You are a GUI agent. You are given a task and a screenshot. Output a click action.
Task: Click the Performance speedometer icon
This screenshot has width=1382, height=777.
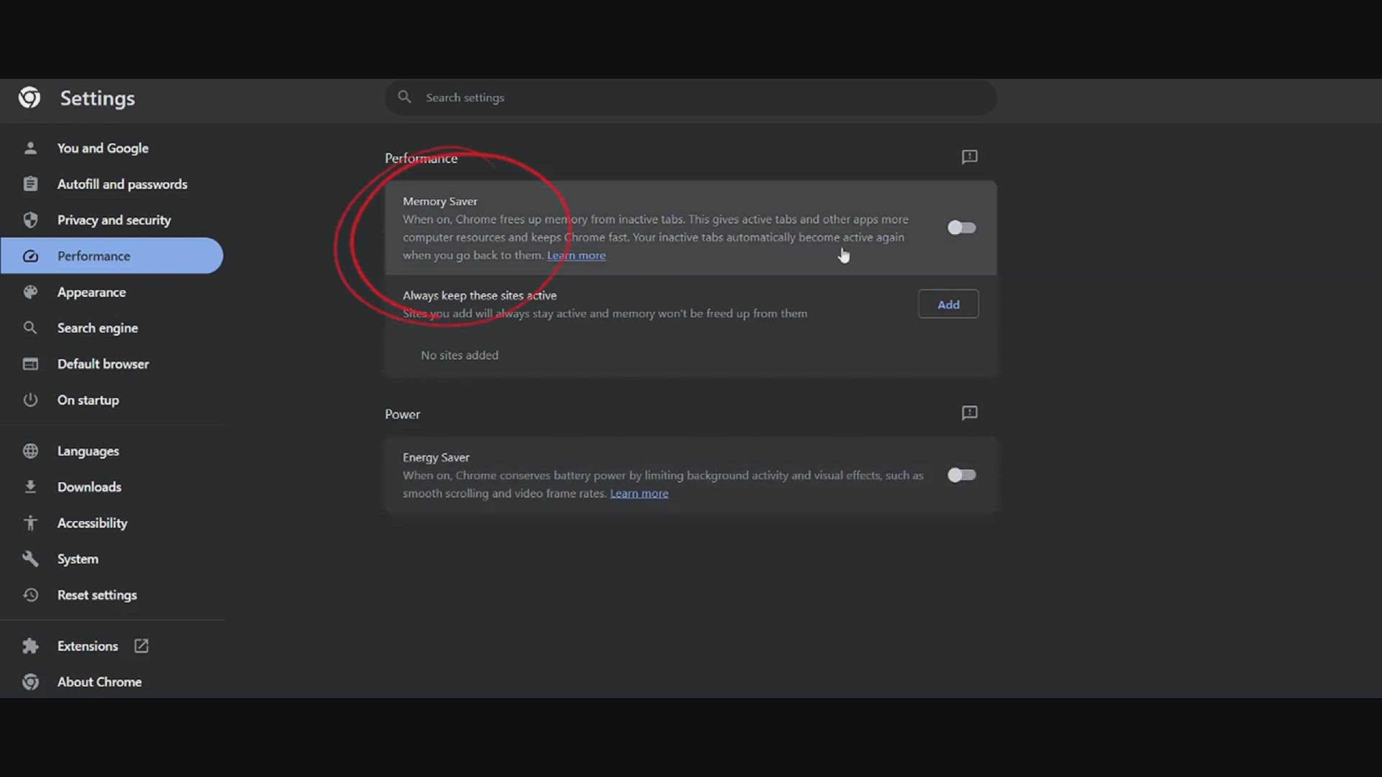[x=30, y=256]
